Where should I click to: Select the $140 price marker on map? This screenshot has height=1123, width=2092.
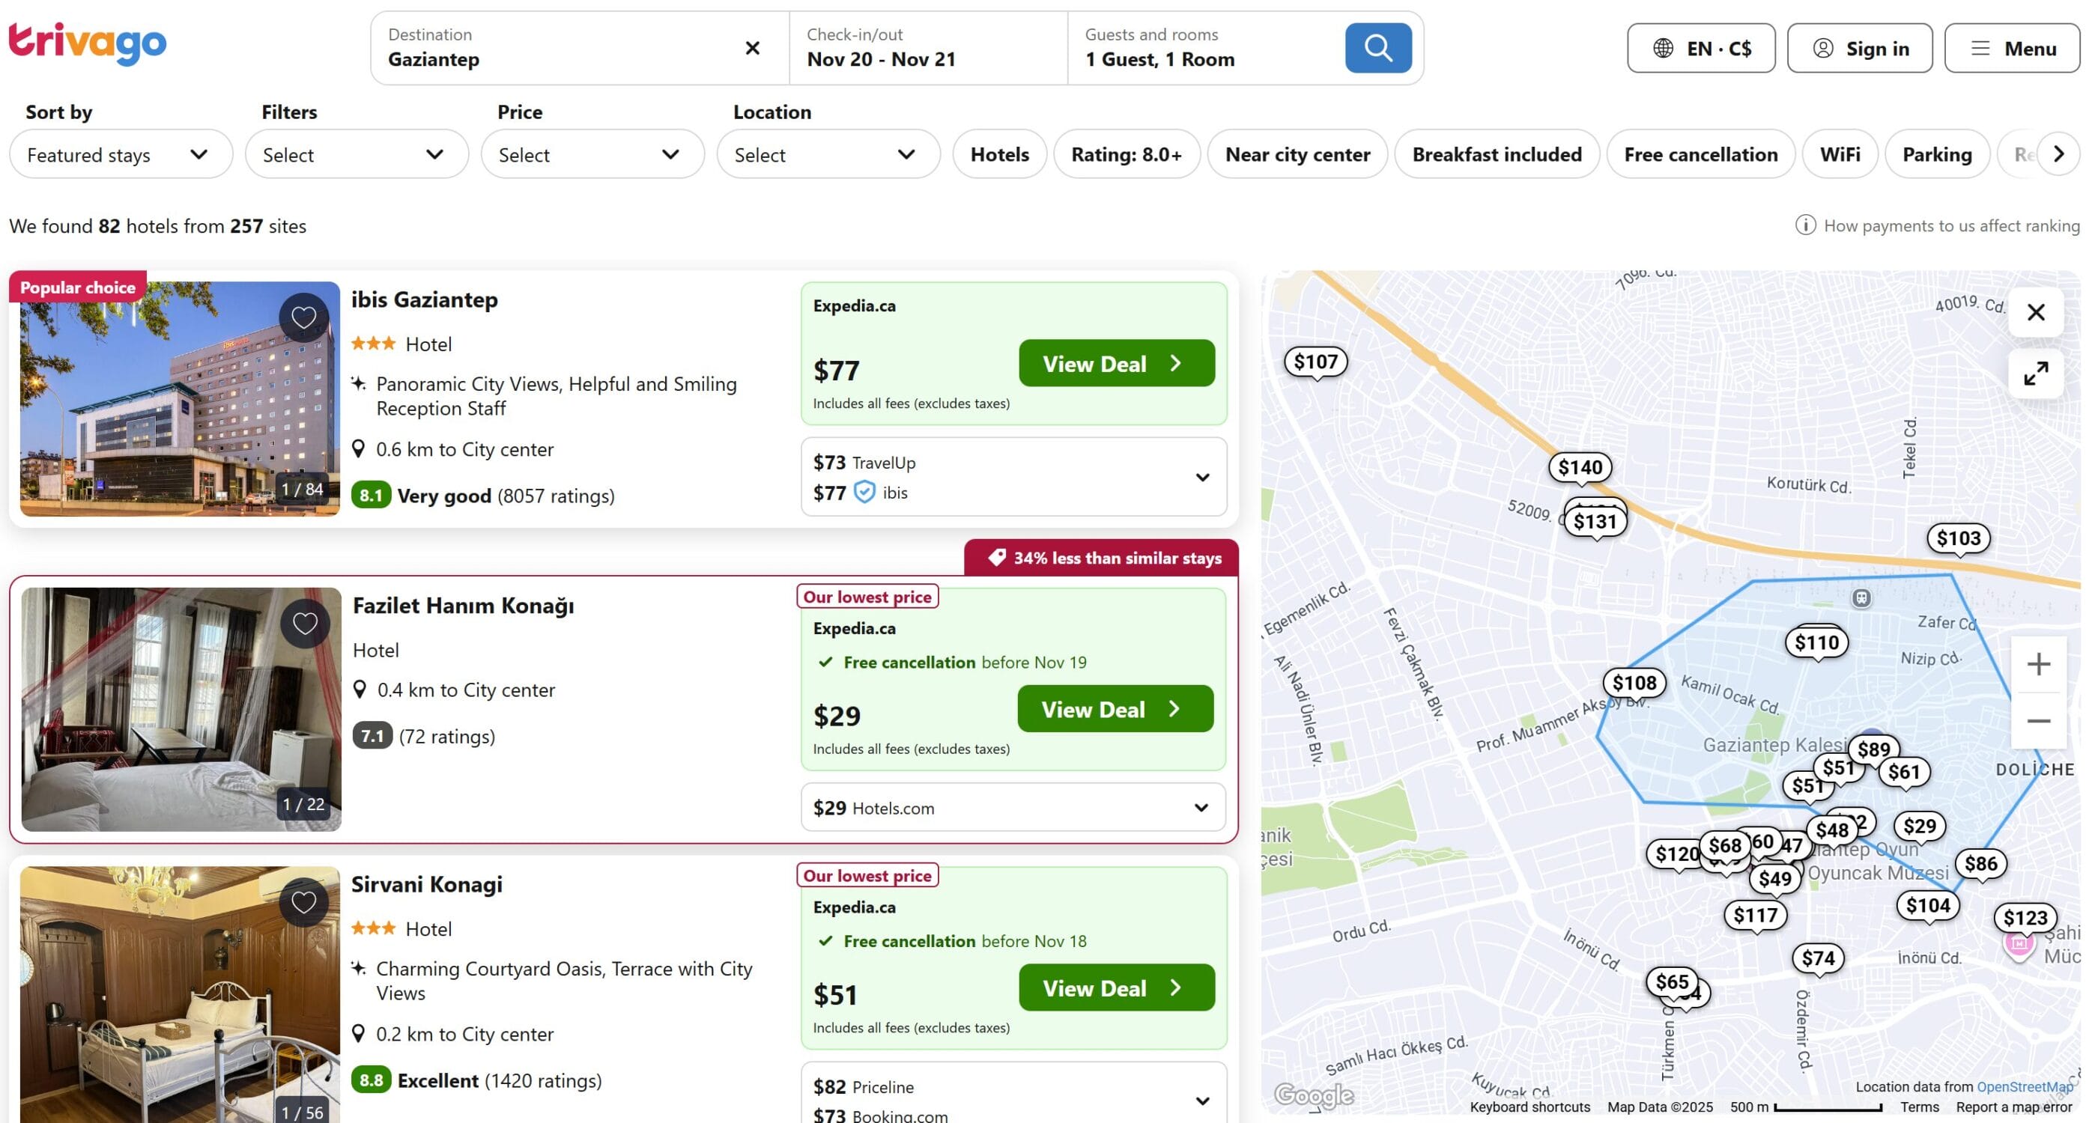click(1580, 468)
